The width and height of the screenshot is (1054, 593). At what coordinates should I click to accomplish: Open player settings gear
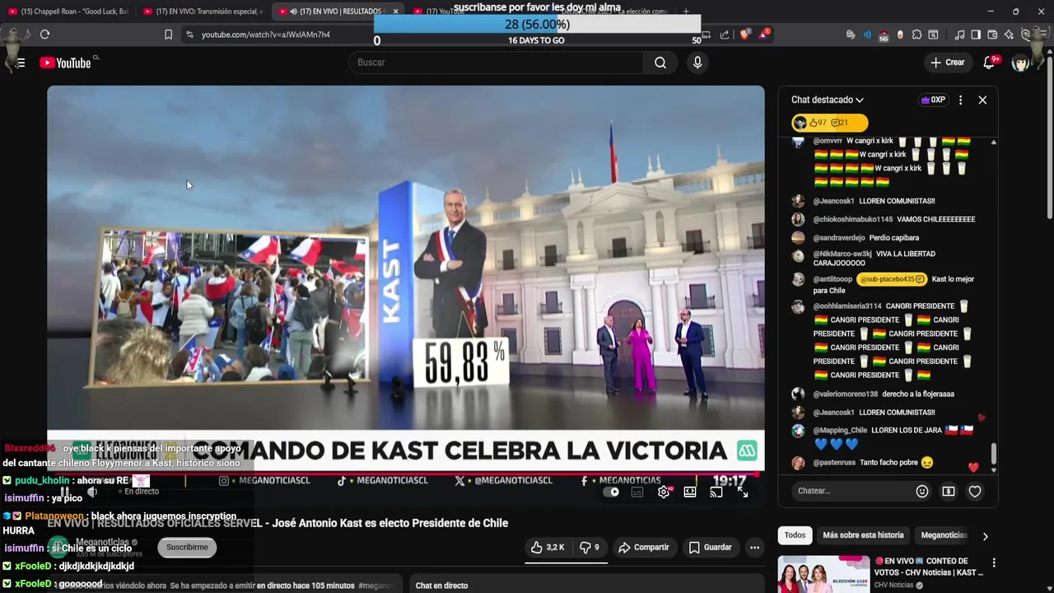(x=664, y=492)
